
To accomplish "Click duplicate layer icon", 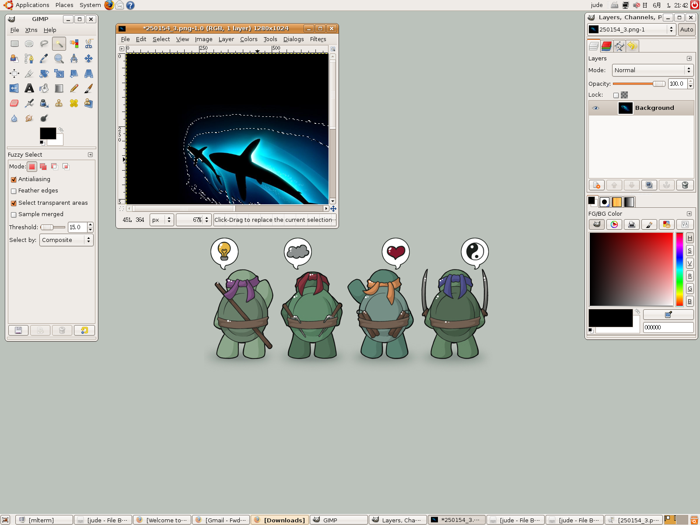I will coord(649,185).
